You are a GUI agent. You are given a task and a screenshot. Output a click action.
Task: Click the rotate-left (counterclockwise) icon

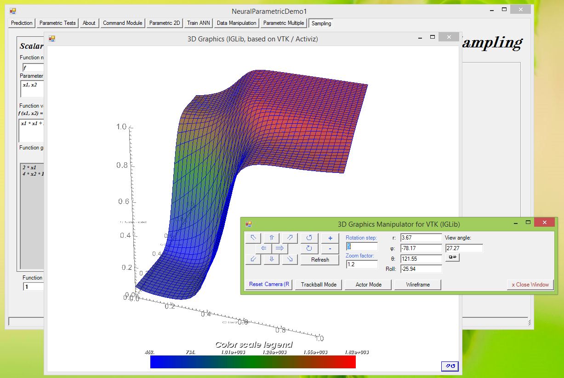coord(309,238)
